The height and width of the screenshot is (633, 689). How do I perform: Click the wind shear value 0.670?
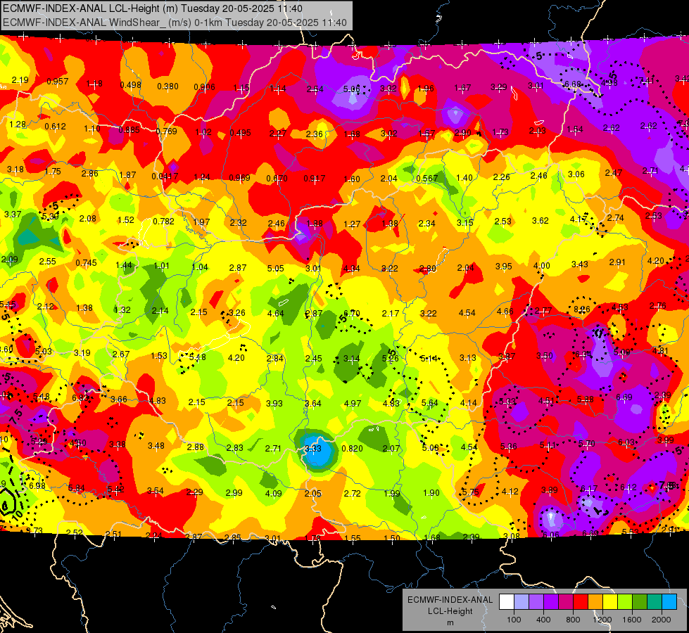pos(277,179)
